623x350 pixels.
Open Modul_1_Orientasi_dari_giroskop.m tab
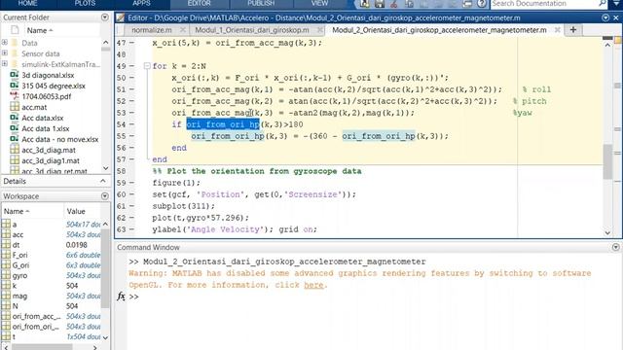point(252,30)
